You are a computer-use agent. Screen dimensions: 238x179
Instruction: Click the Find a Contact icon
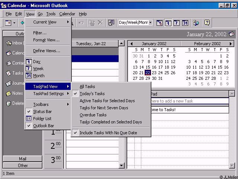coord(111,23)
